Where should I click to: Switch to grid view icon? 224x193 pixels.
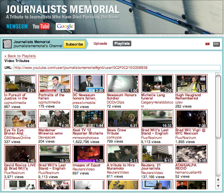click(x=216, y=44)
